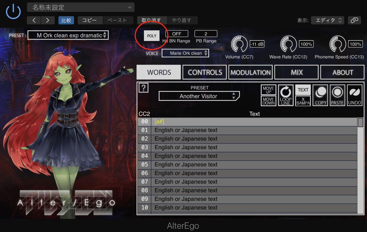
Task: Open the Another Visitor preset dropdown
Action: click(x=199, y=96)
